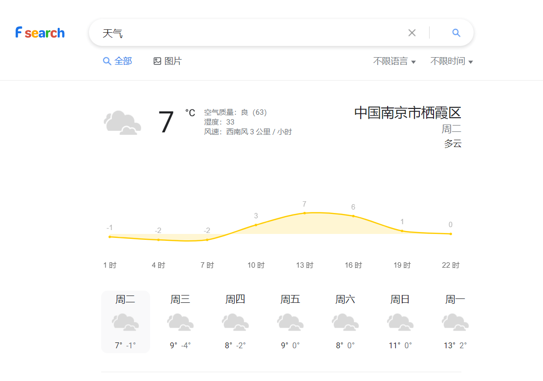The height and width of the screenshot is (381, 543).
Task: Open the 不限时间 time filter dropdown
Action: pos(452,62)
